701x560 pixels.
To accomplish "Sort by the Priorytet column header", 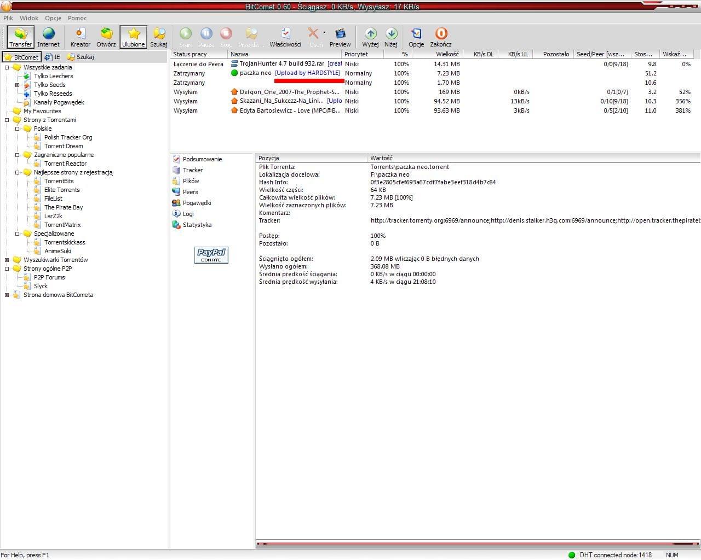I will point(363,54).
